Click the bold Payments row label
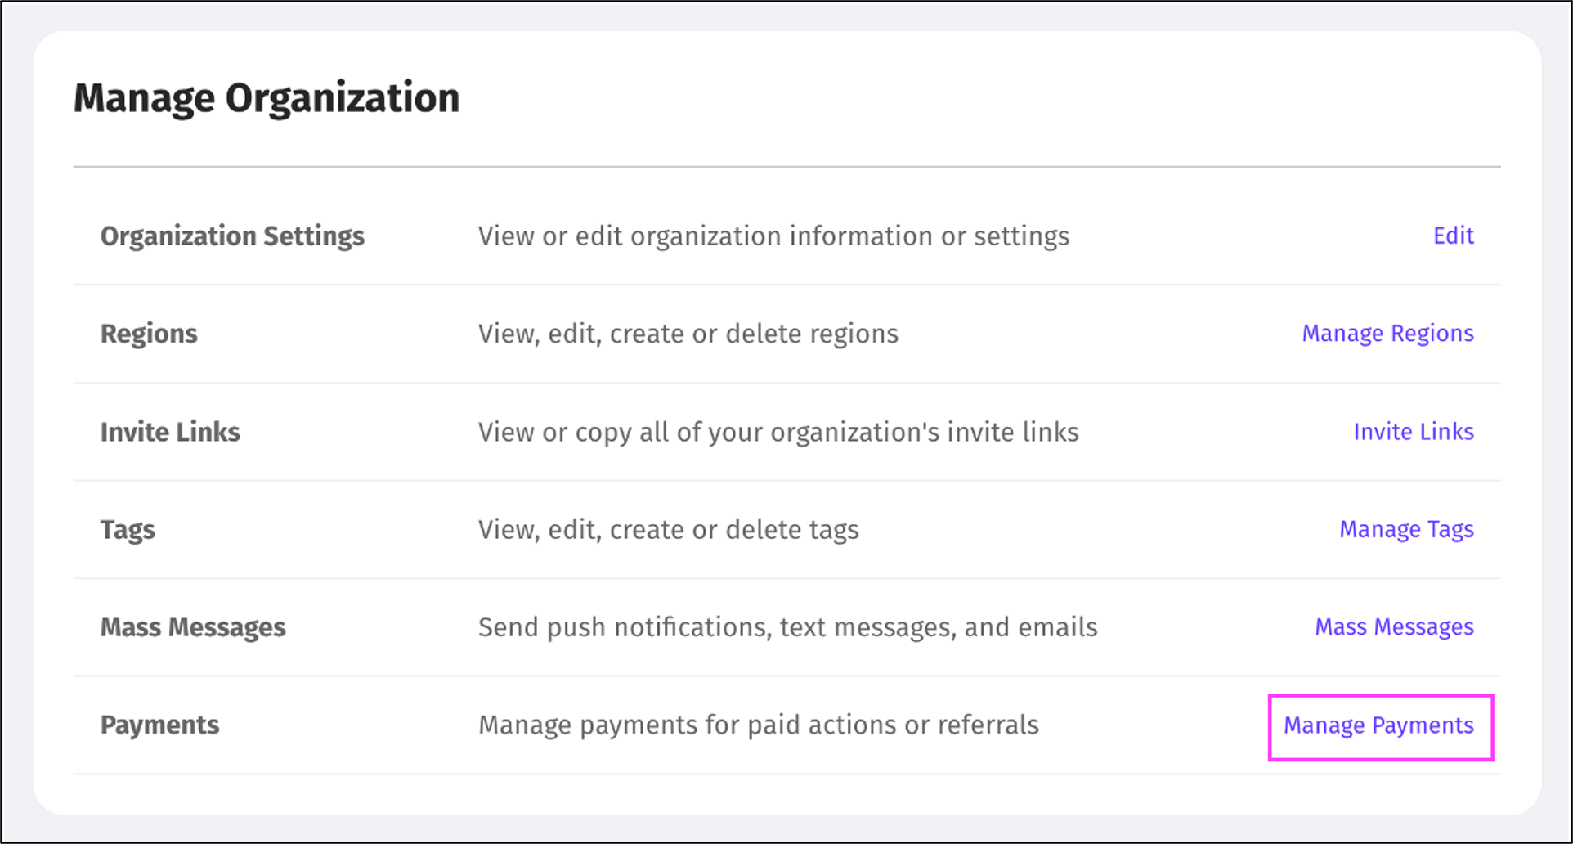Viewport: 1573px width, 844px height. point(159,725)
